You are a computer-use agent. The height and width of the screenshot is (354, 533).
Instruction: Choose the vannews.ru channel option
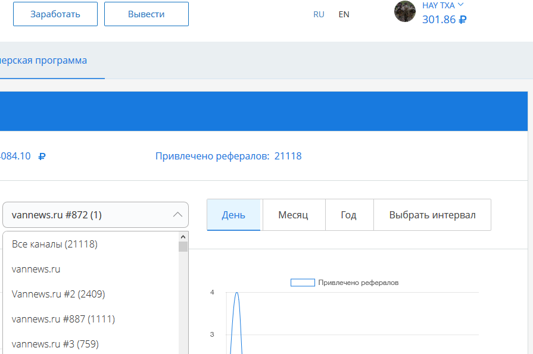click(91, 269)
